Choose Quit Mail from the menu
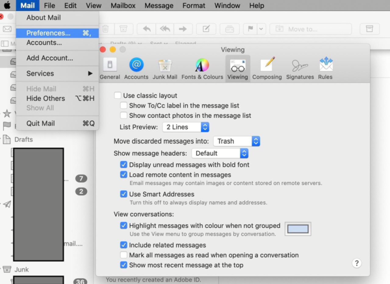390x284 pixels. pos(40,123)
